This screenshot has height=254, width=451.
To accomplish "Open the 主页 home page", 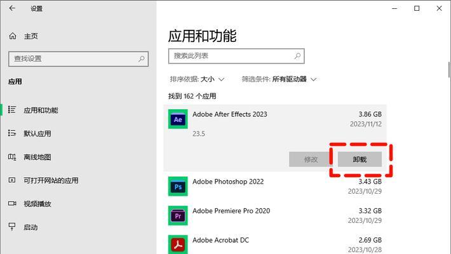I will pos(23,36).
